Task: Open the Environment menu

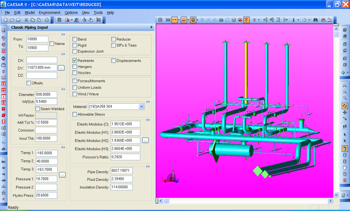Action: (x=49, y=13)
